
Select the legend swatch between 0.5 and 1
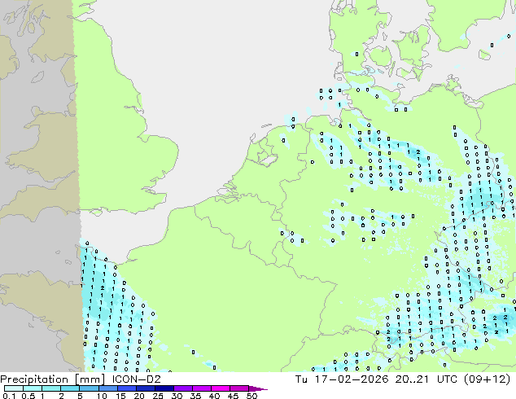tap(33, 388)
